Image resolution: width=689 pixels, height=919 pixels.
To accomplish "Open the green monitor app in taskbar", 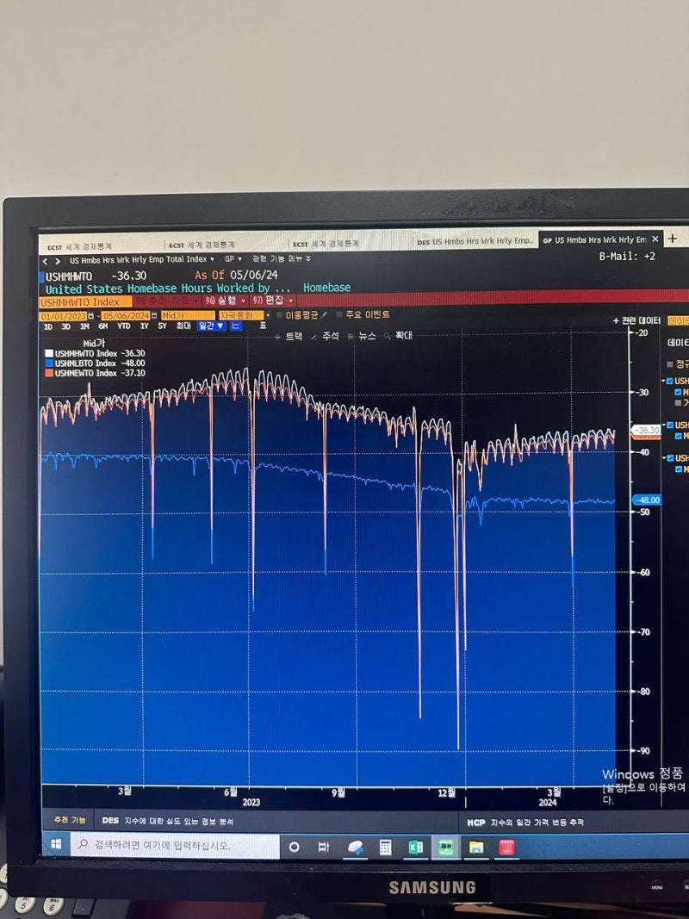I will 446,848.
